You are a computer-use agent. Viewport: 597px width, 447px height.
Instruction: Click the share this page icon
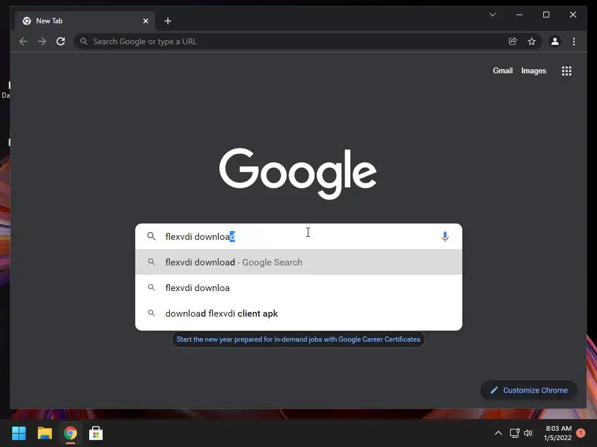[512, 41]
